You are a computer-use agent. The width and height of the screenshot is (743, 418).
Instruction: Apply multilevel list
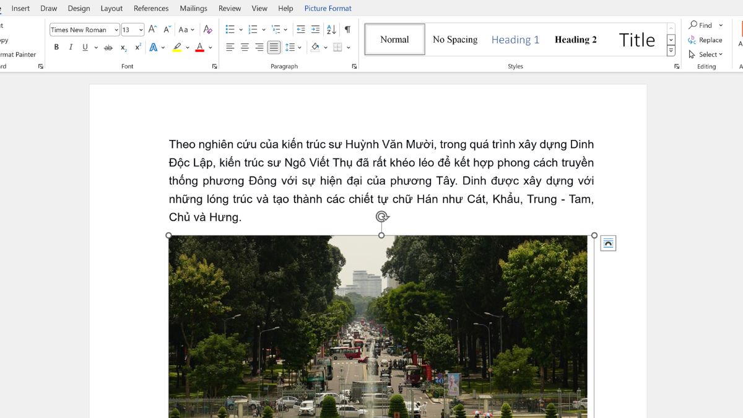click(276, 29)
